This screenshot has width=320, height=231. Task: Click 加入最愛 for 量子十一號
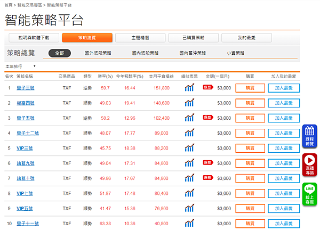tap(284, 224)
